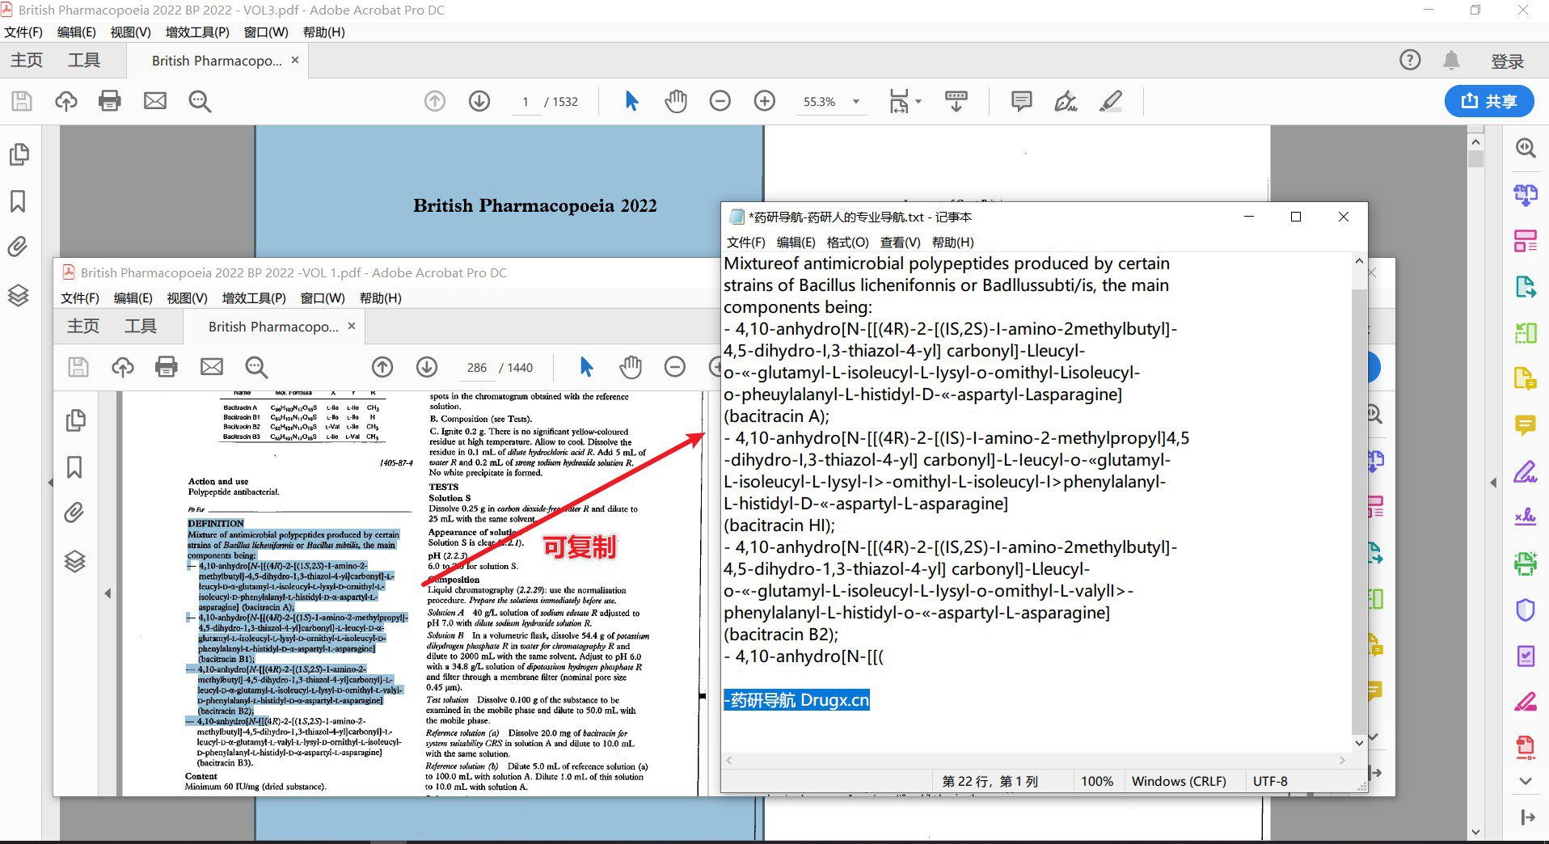Viewport: 1549px width, 844px height.
Task: Switch to 工具 tab in VOL3 window
Action: (84, 61)
